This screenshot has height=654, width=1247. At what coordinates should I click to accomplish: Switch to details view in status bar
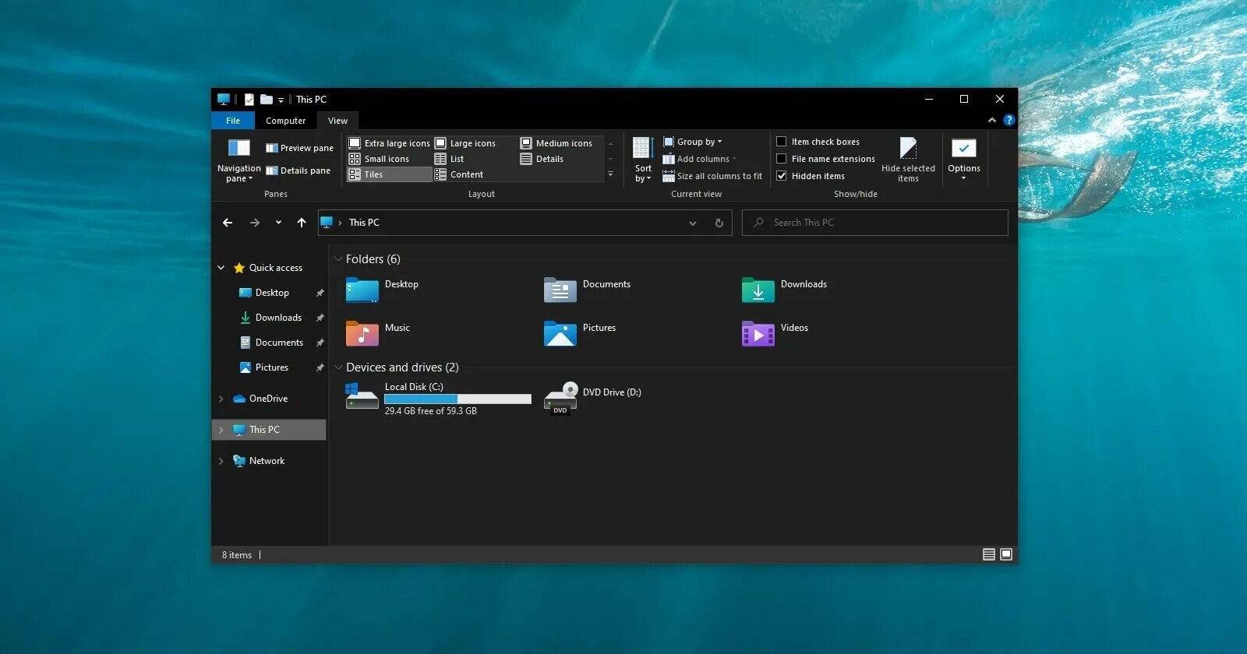pyautogui.click(x=989, y=554)
